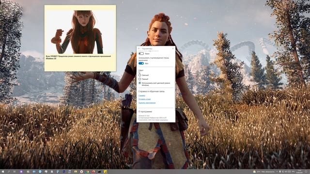Launch Google Chrome from the taskbar
Viewport: 310px width, 174px height.
pyautogui.click(x=87, y=172)
